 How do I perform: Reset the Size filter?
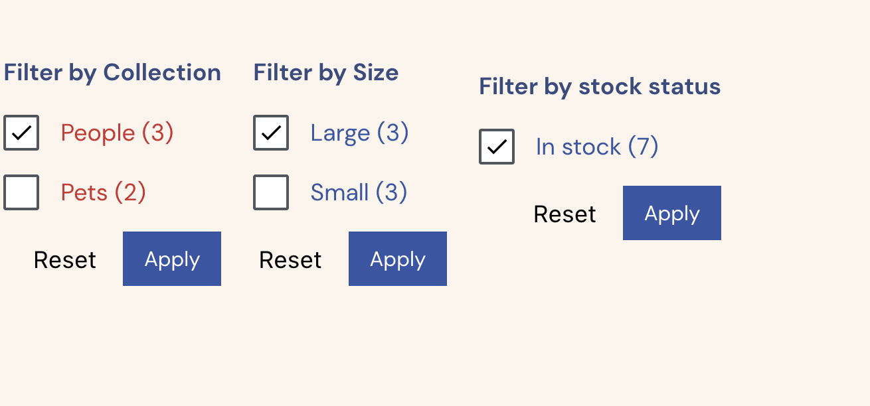290,259
